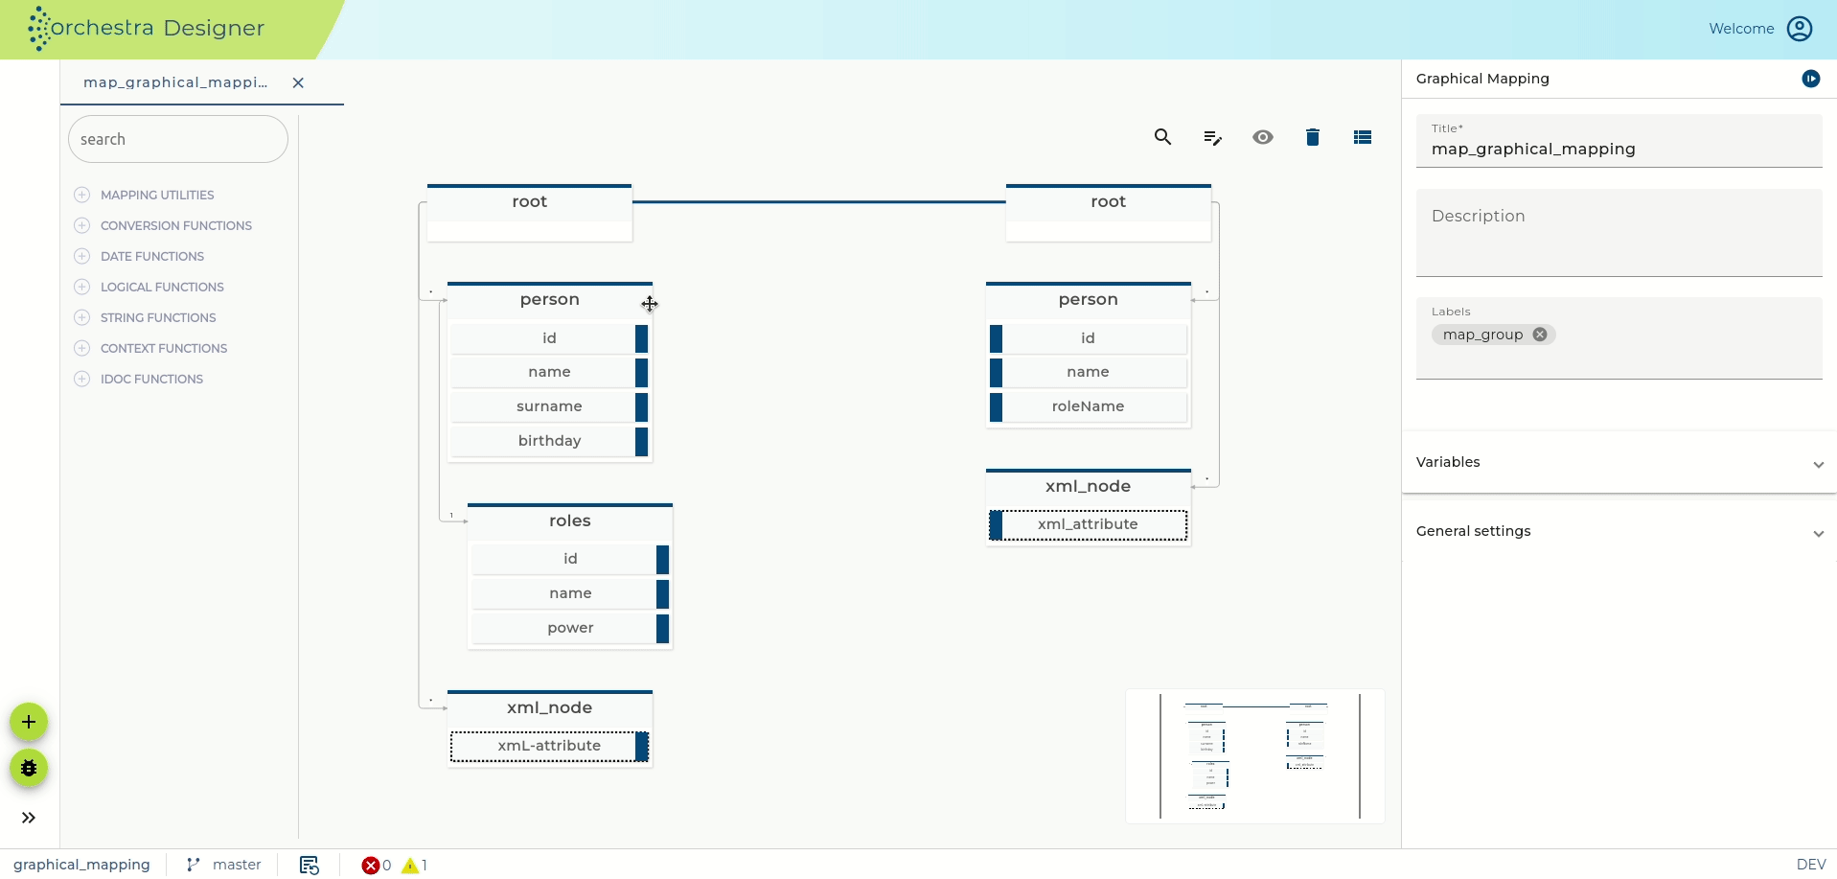The height and width of the screenshot is (879, 1837).
Task: Toggle the eye visibility icon
Action: coord(1263,137)
